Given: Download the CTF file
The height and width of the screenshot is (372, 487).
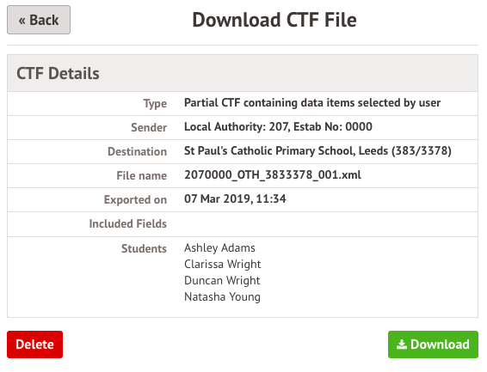Looking at the screenshot, I should [433, 345].
